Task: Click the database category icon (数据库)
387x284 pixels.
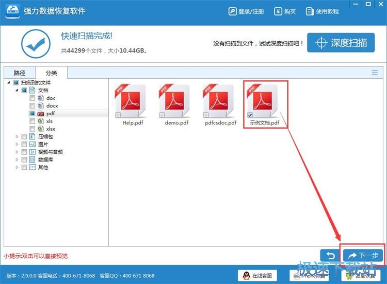Action: [33, 159]
